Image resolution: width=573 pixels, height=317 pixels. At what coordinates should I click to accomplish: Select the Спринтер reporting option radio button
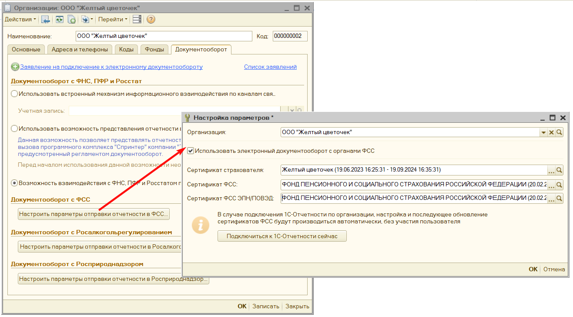tap(15, 128)
